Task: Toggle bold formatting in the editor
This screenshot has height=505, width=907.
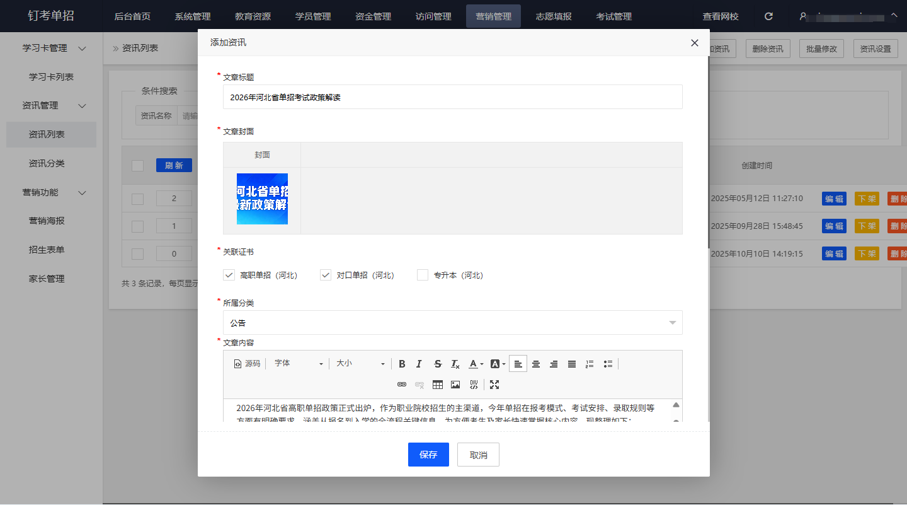Action: (402, 364)
